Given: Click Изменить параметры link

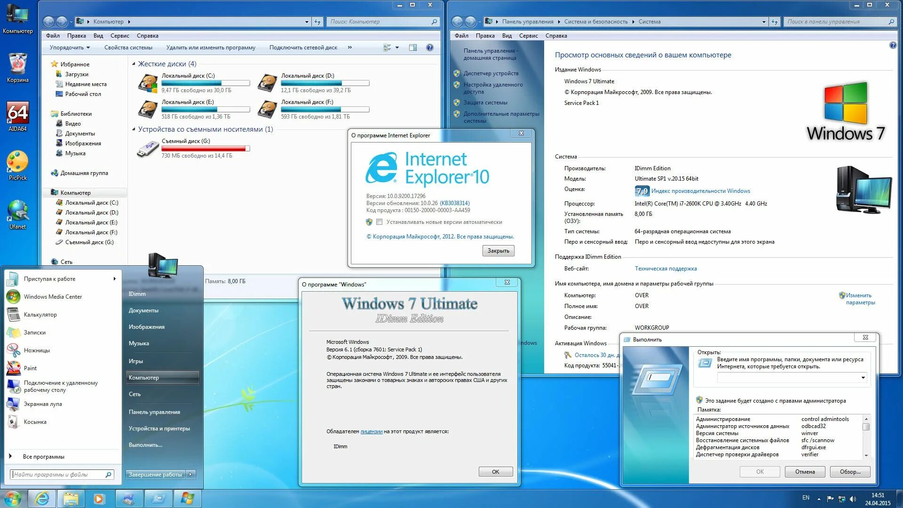Looking at the screenshot, I should tap(860, 299).
